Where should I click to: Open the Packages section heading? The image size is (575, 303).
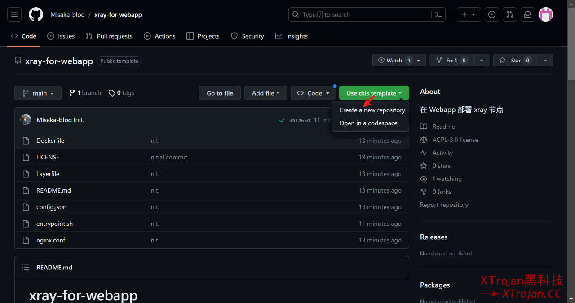(x=435, y=285)
